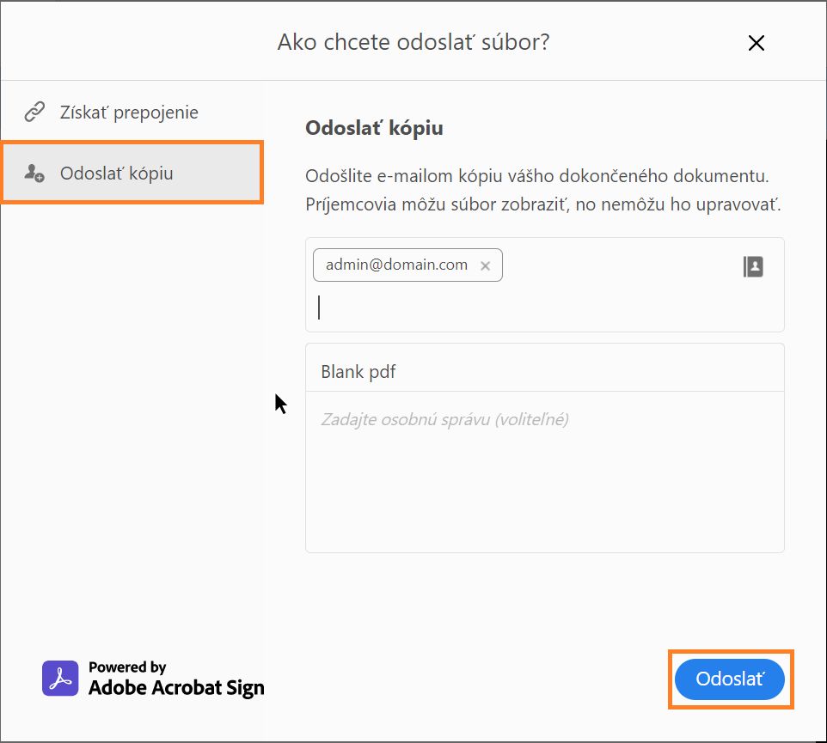Click the add-person icon beside Odoslať kópiu
Image resolution: width=827 pixels, height=743 pixels.
pyautogui.click(x=34, y=174)
